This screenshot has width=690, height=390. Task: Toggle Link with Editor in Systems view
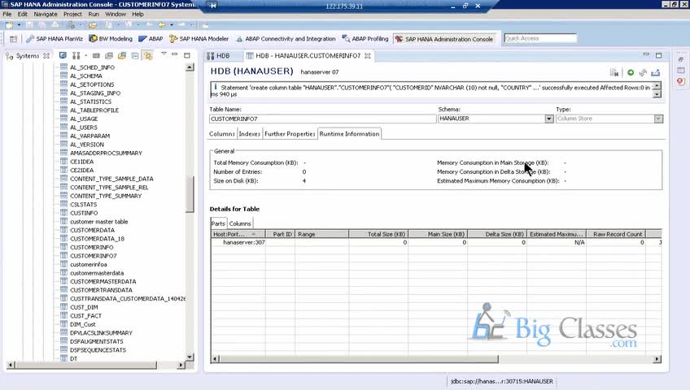(x=148, y=56)
